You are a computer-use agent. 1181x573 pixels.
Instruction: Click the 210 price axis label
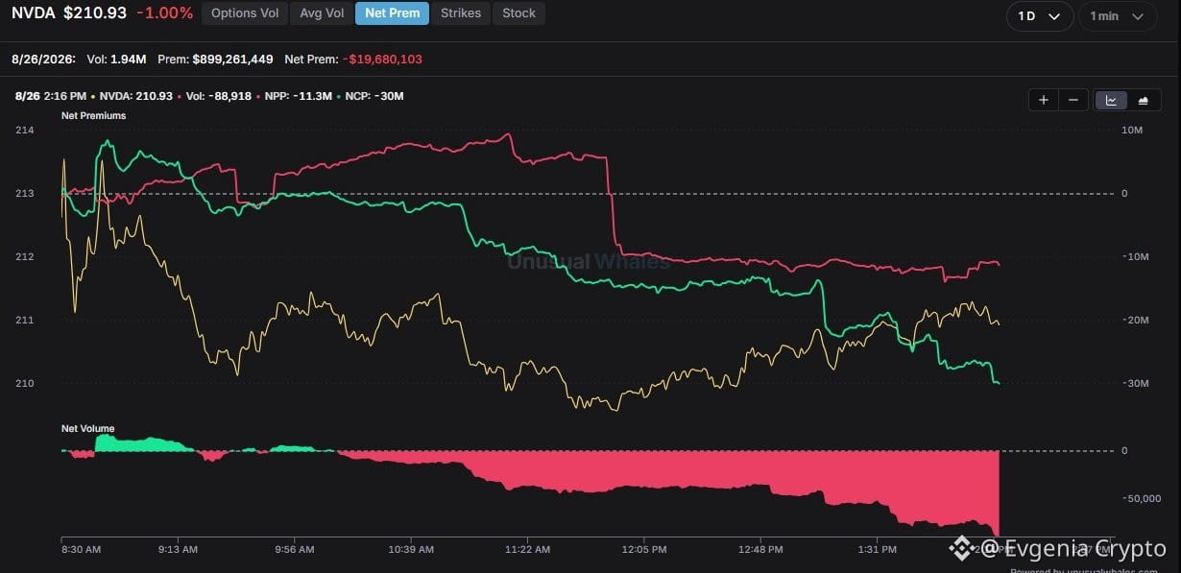[24, 384]
